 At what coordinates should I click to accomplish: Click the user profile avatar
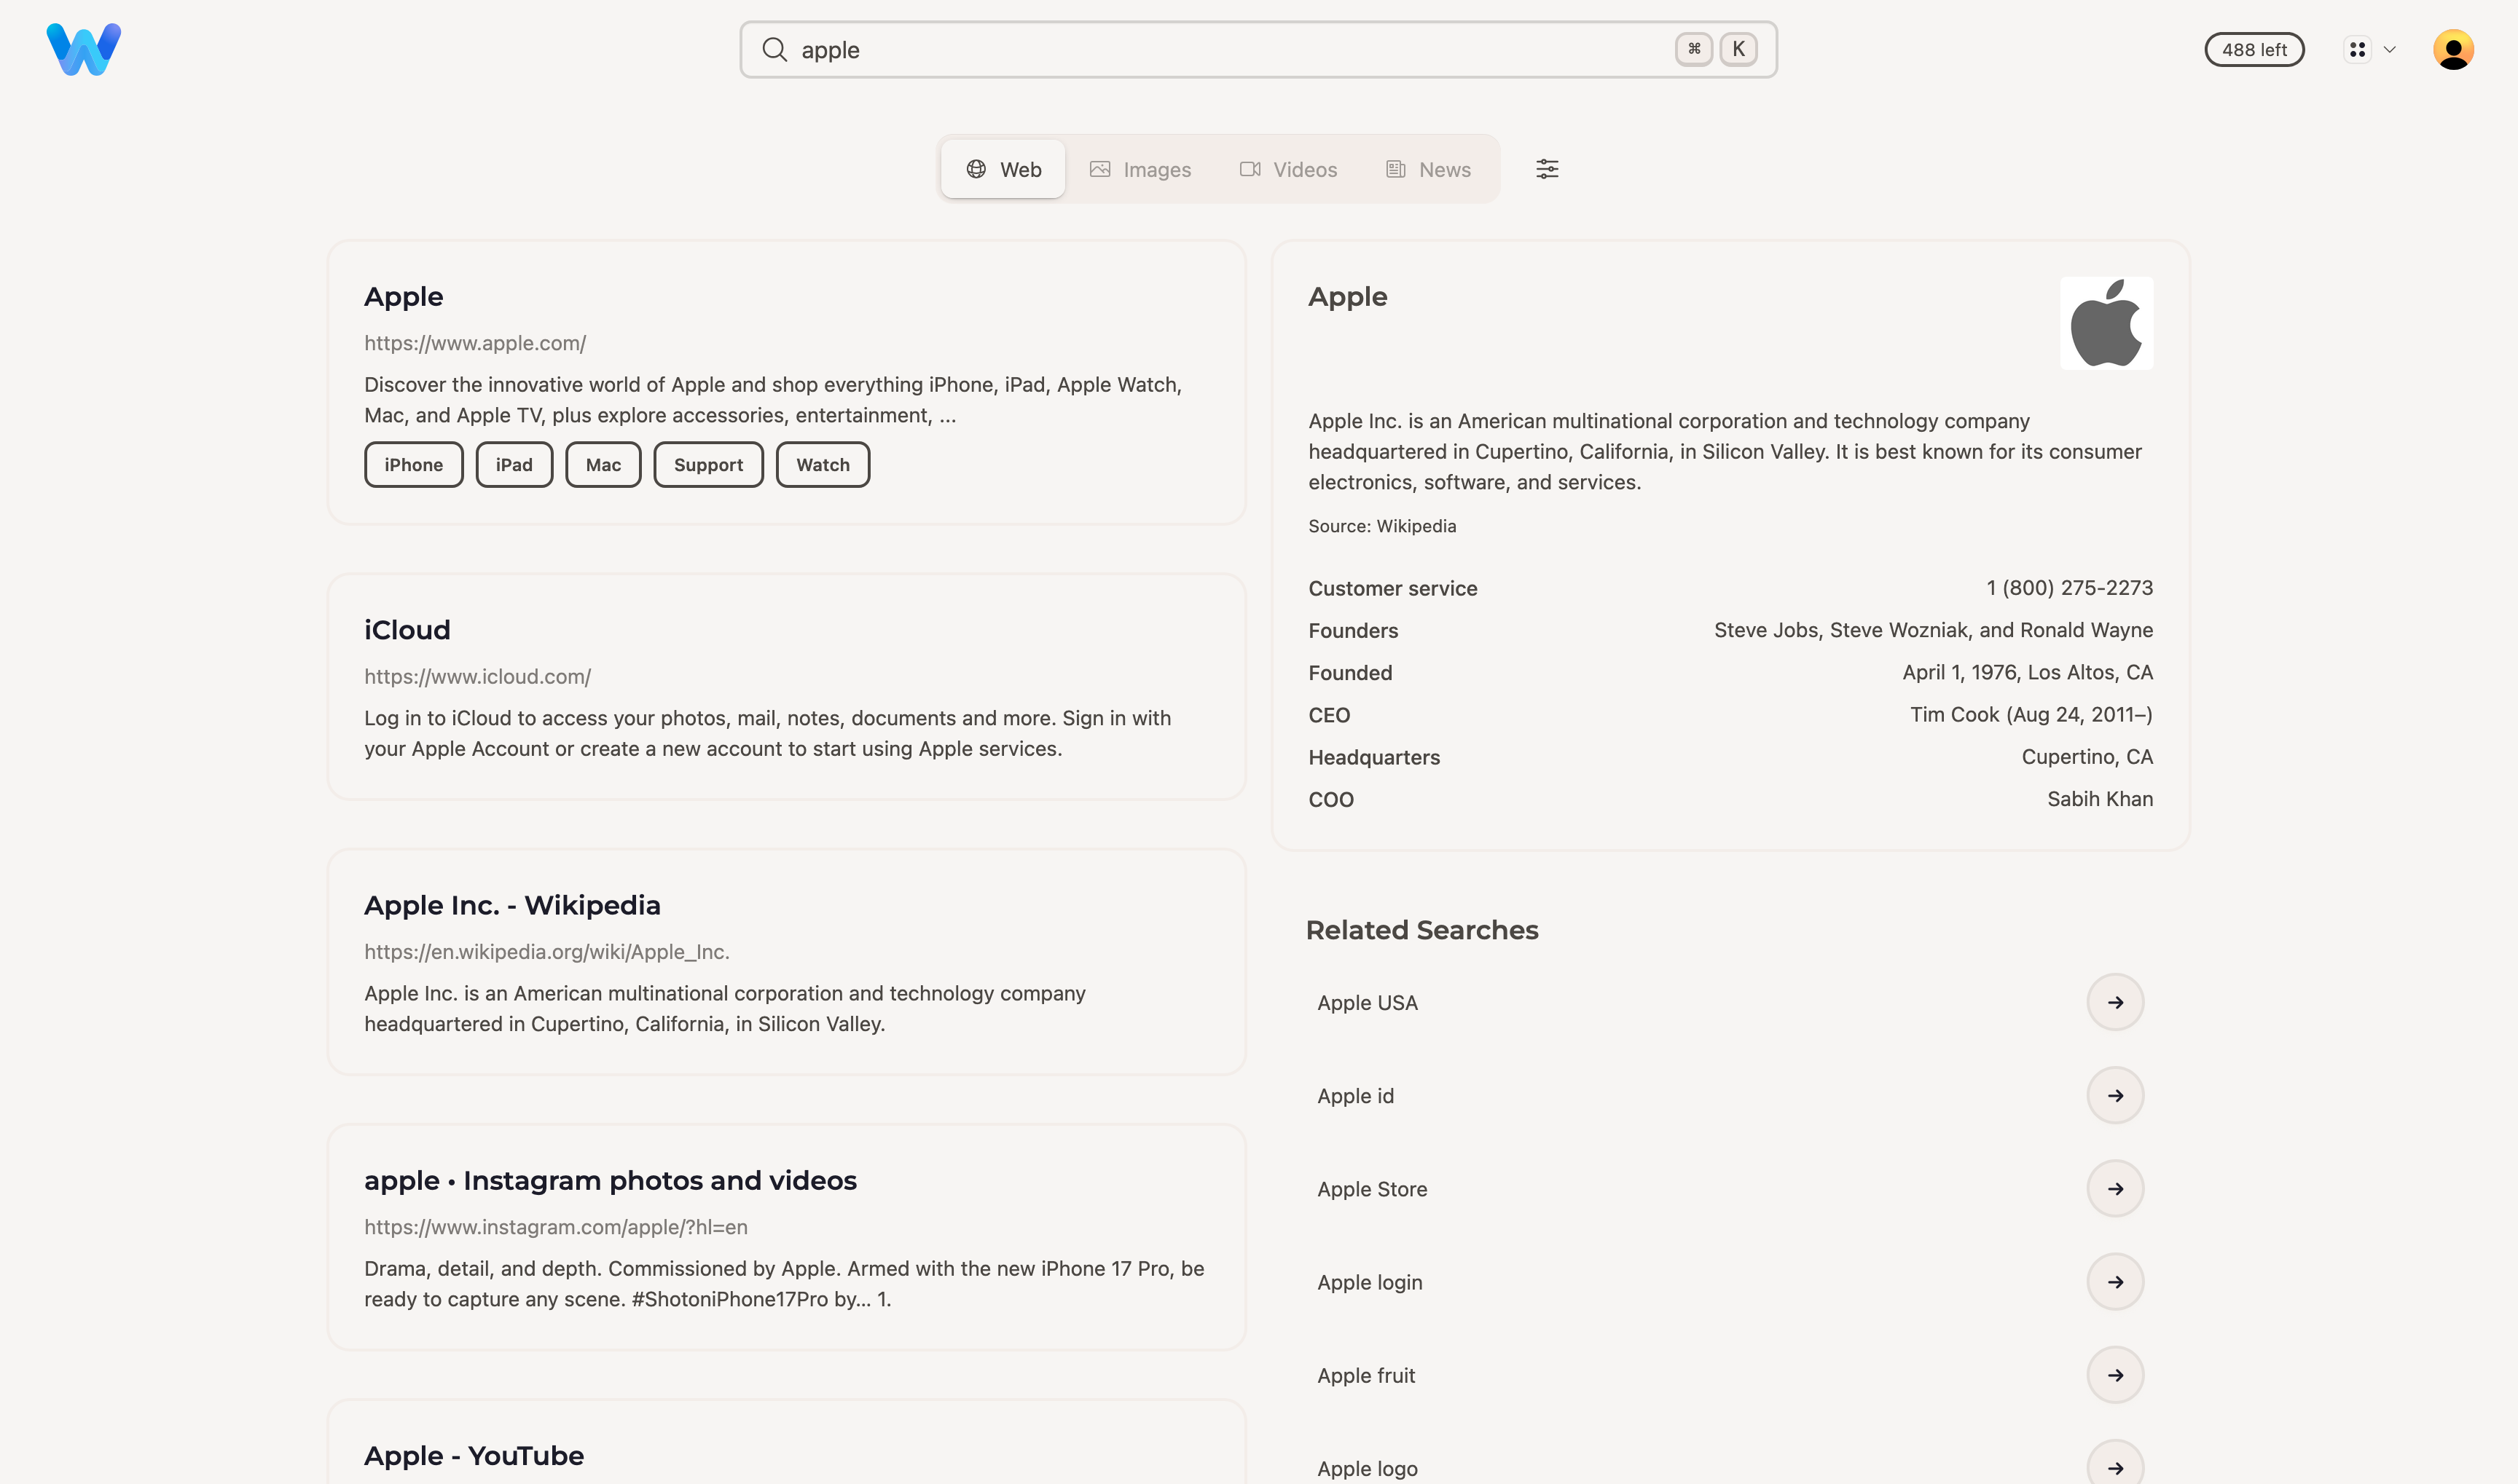(2452, 50)
